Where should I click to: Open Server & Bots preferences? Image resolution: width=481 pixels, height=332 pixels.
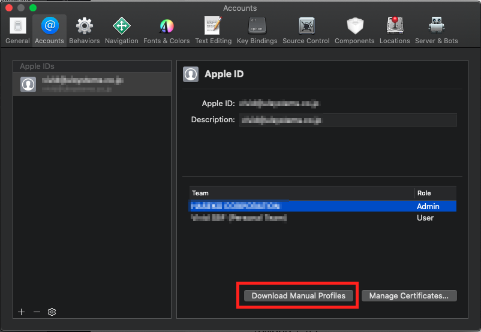437,31
